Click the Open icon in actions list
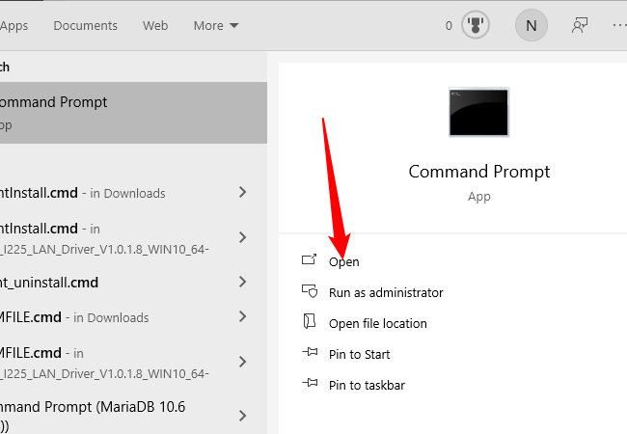Viewport: 627px width, 434px height. coord(310,260)
